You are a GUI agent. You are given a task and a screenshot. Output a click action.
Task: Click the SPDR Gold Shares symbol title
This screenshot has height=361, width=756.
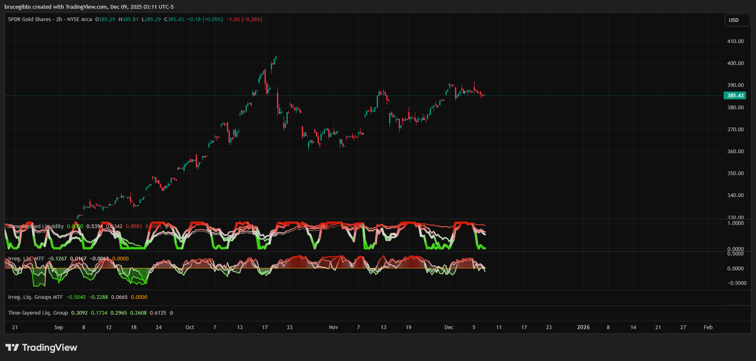pyautogui.click(x=29, y=19)
